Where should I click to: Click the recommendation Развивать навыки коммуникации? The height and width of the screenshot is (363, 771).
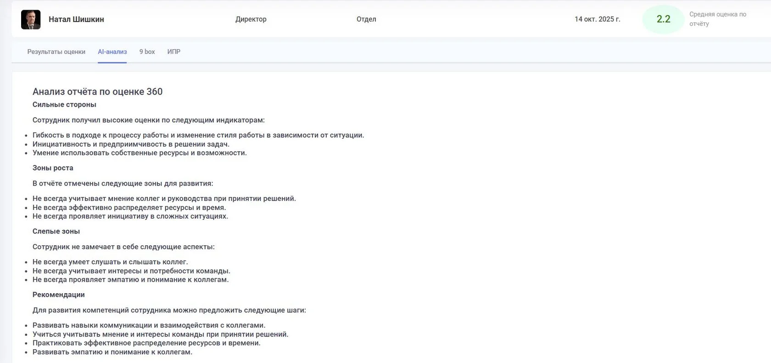149,325
